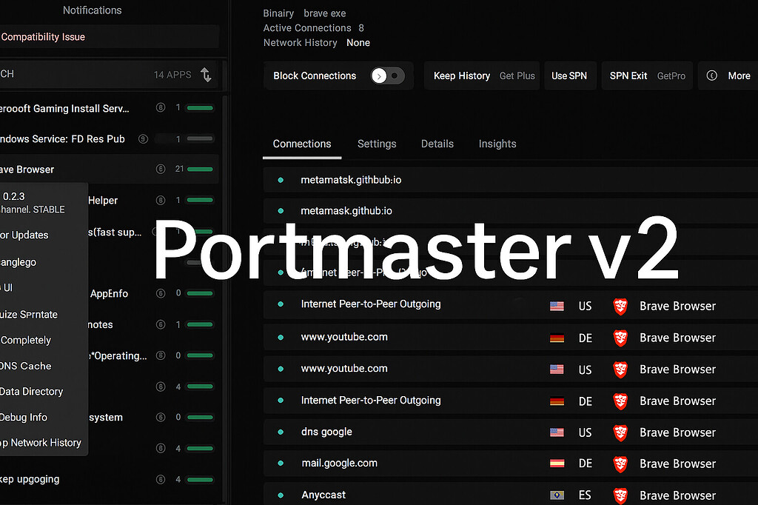The width and height of the screenshot is (758, 505).
Task: Click the green activity bar beside Brave Browser
Action: [200, 169]
